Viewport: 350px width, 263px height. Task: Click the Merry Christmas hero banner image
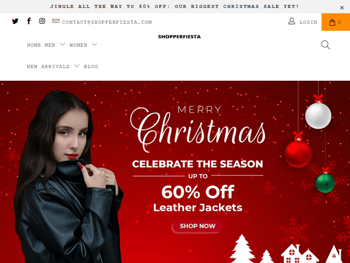(x=175, y=172)
